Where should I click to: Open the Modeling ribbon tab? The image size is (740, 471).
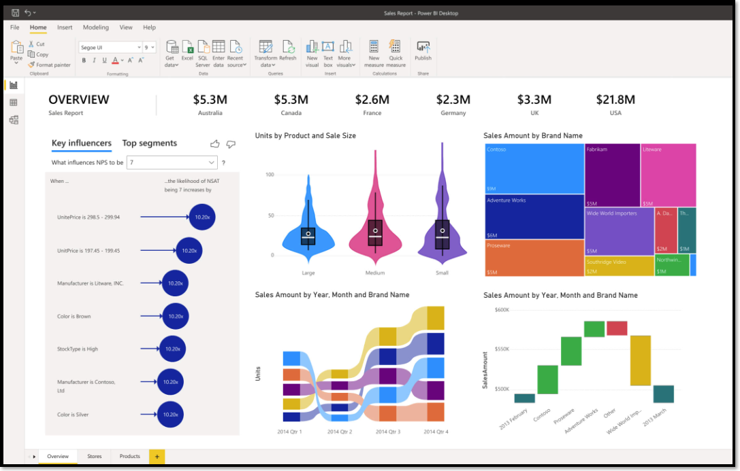pyautogui.click(x=95, y=27)
